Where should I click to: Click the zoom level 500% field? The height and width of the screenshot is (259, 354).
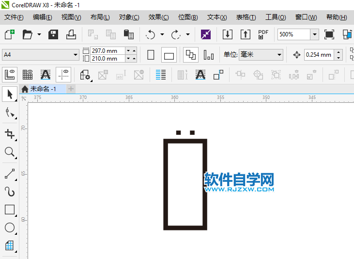[294, 34]
